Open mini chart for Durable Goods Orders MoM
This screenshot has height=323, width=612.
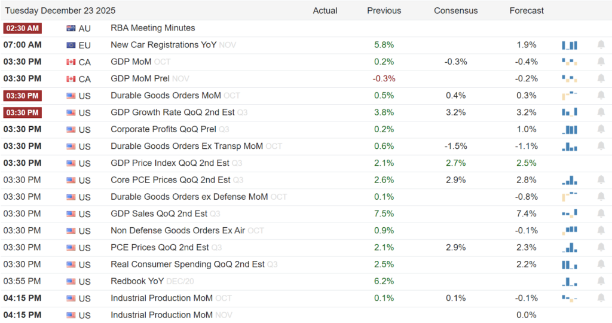click(x=570, y=95)
